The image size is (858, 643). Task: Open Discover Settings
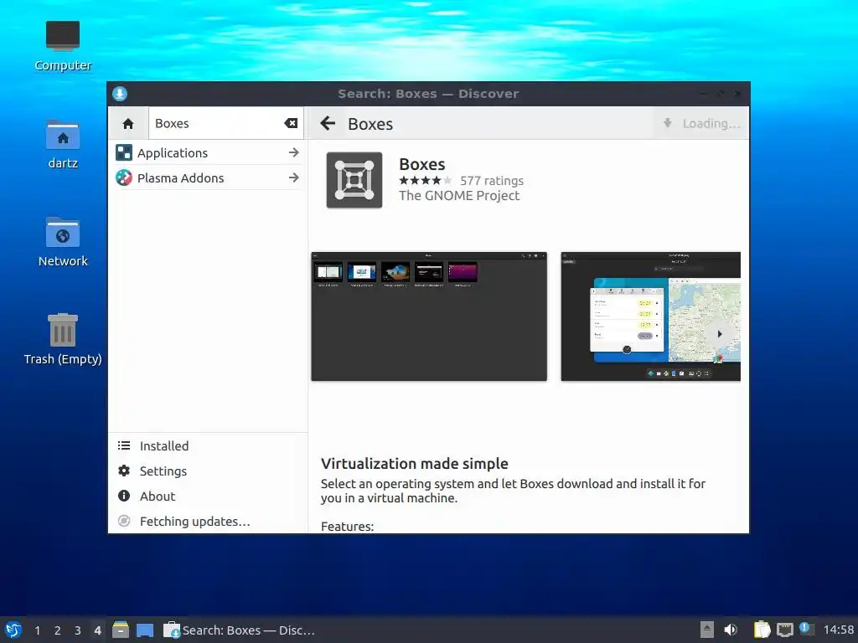pos(208,471)
